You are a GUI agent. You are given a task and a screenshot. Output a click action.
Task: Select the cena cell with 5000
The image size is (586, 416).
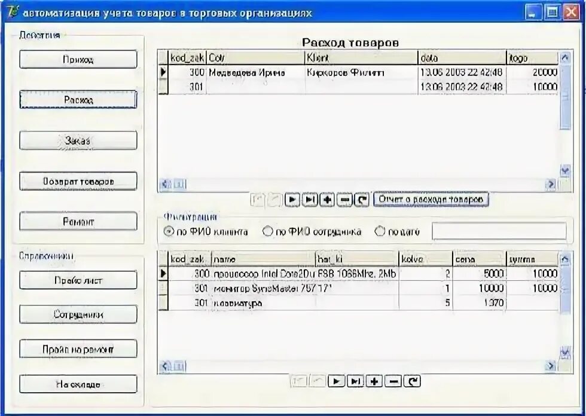coord(479,274)
